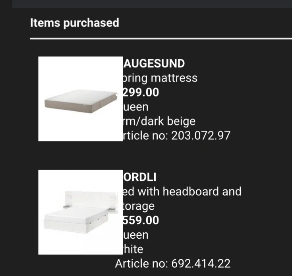Click the 559.00 bed price

click(141, 220)
